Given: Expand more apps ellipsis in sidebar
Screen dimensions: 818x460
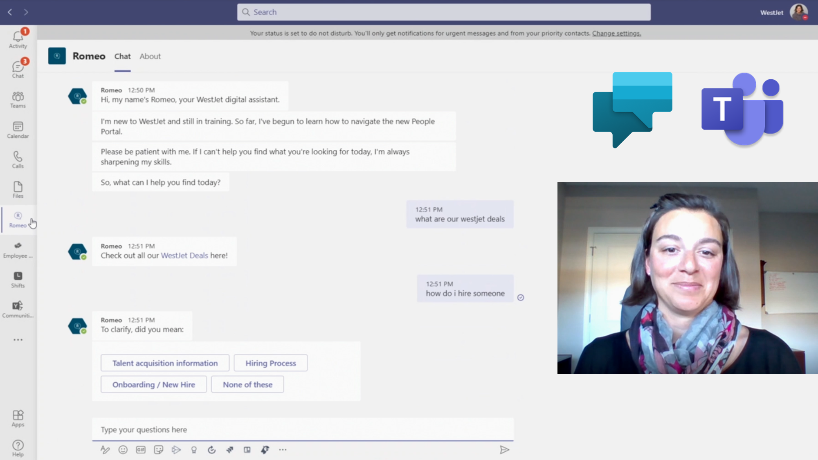Looking at the screenshot, I should click(x=18, y=340).
